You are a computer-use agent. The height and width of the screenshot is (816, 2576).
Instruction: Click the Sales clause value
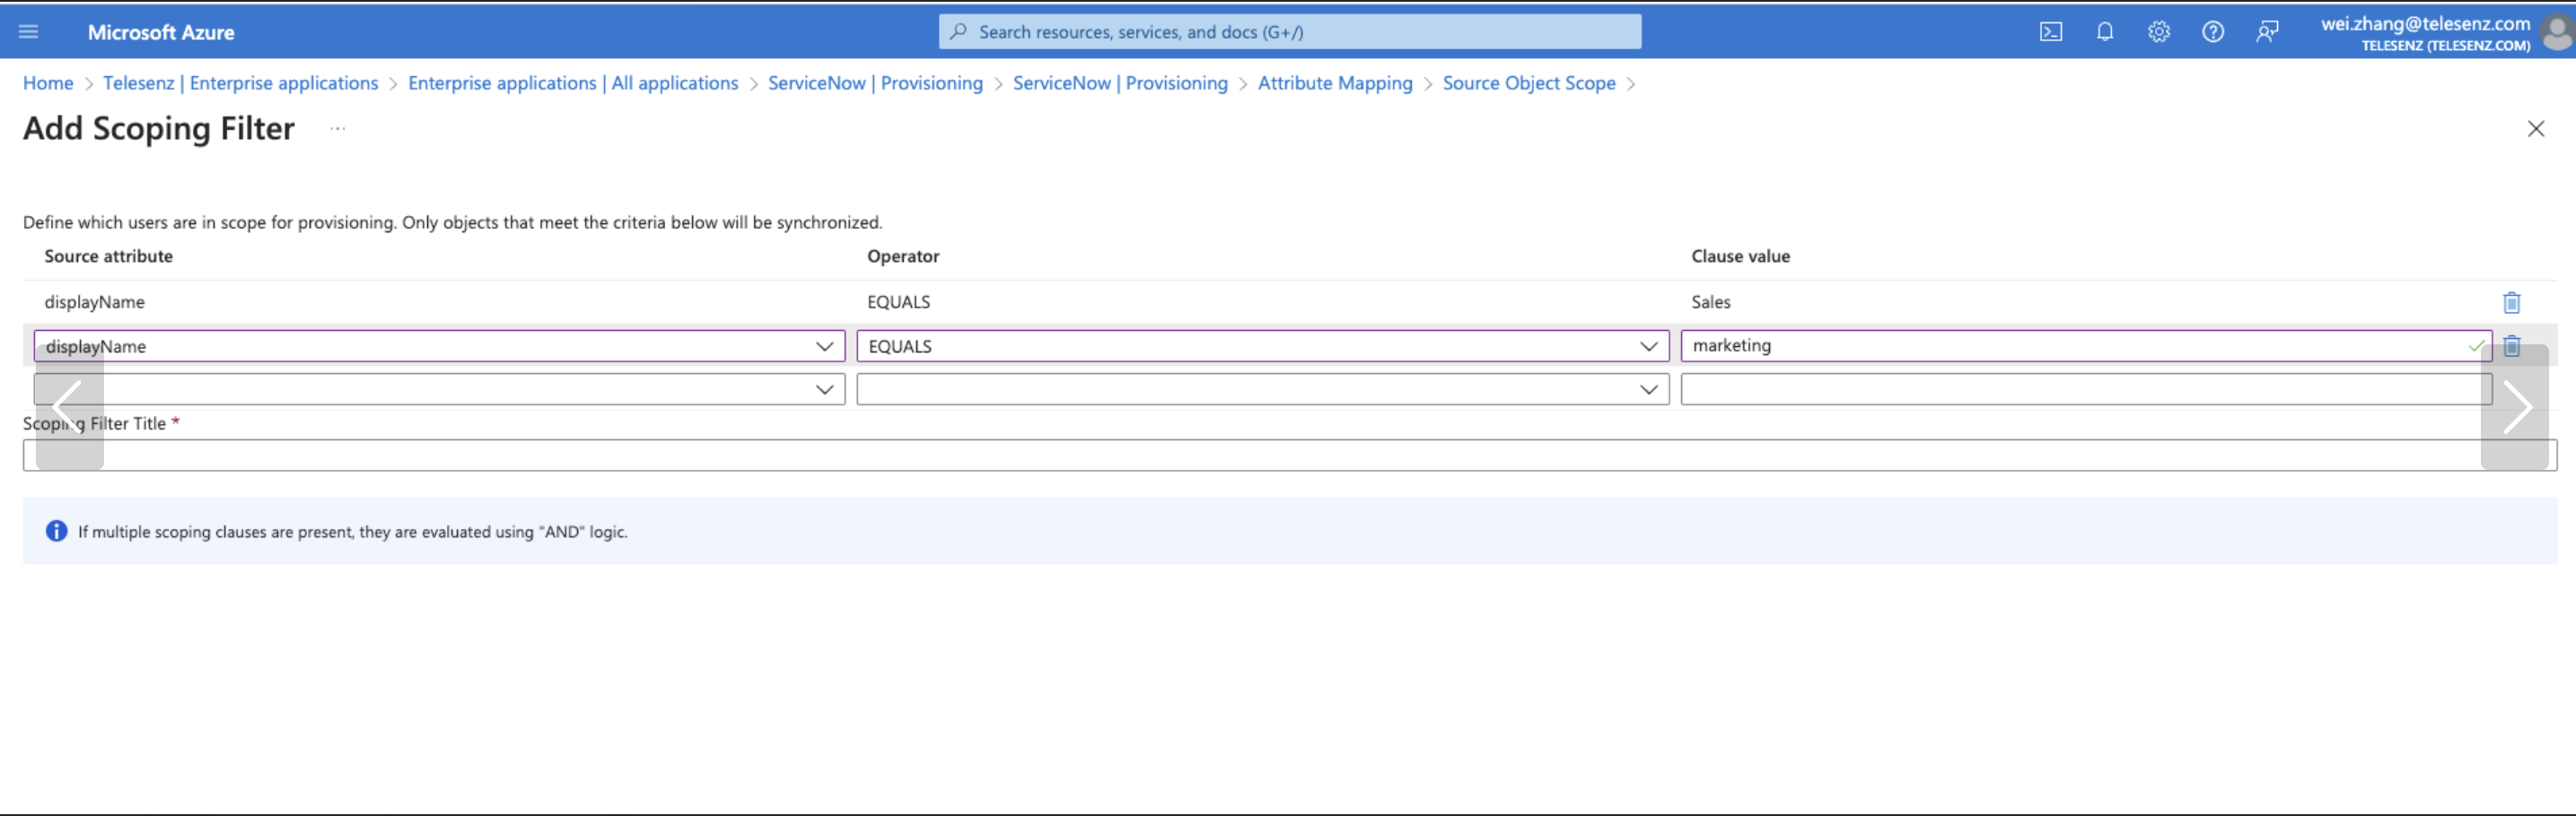[1710, 302]
